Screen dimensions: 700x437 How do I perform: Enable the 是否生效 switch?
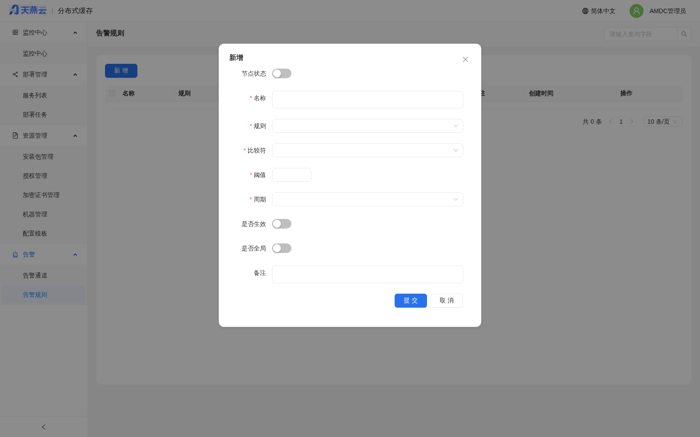(282, 224)
